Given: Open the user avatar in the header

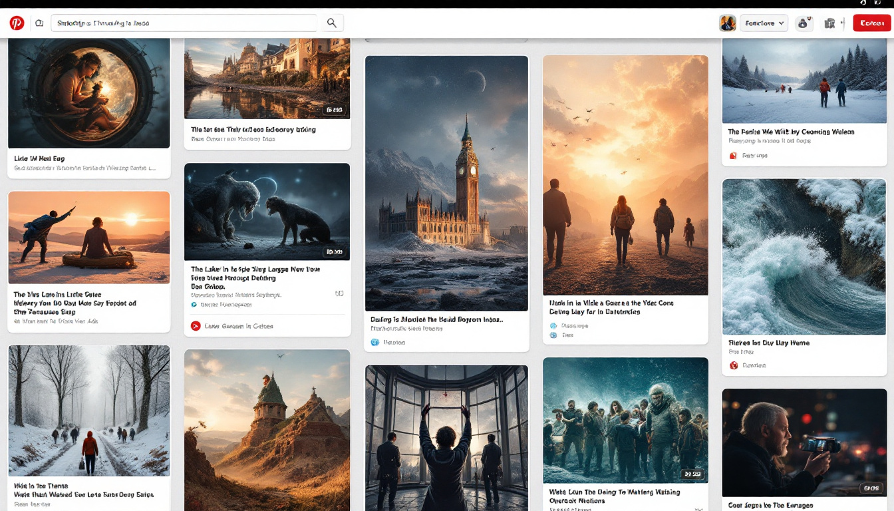Looking at the screenshot, I should click(728, 23).
